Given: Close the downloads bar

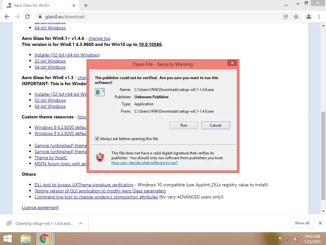Looking at the screenshot, I should pos(320,223).
